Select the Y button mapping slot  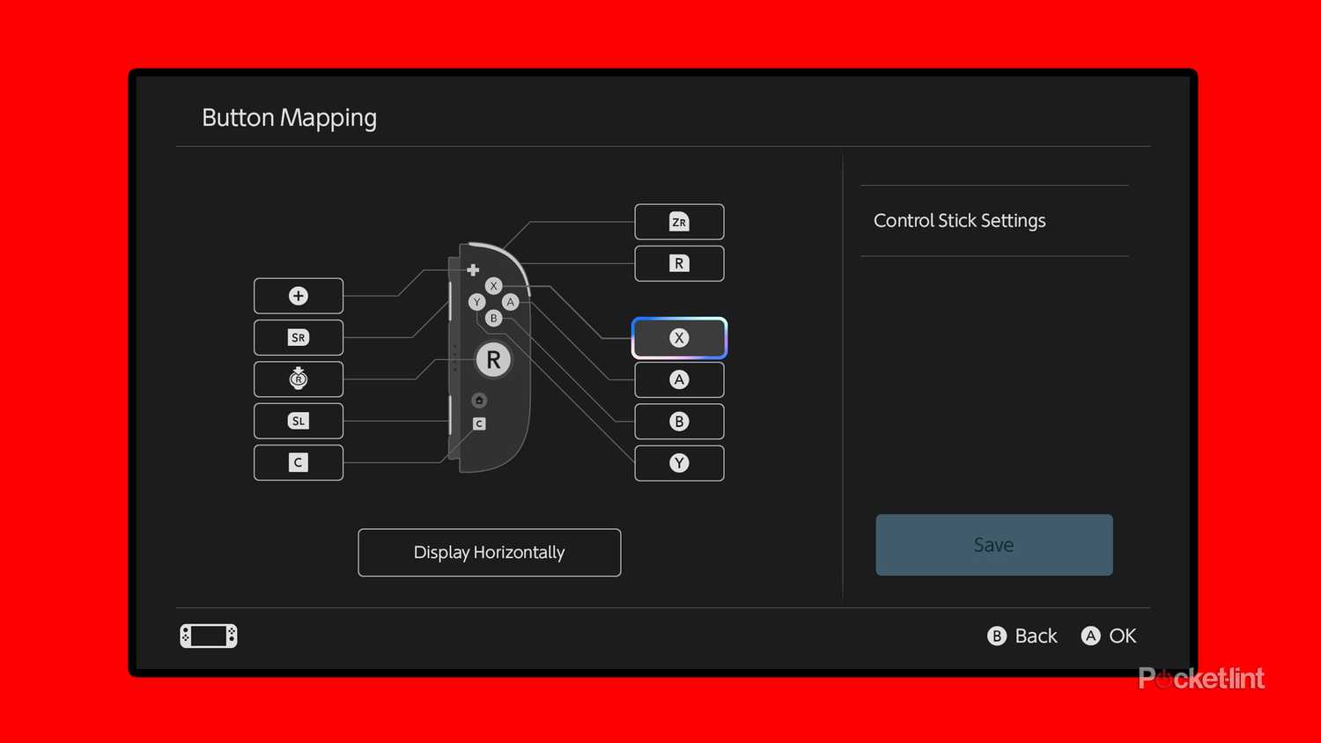click(678, 462)
